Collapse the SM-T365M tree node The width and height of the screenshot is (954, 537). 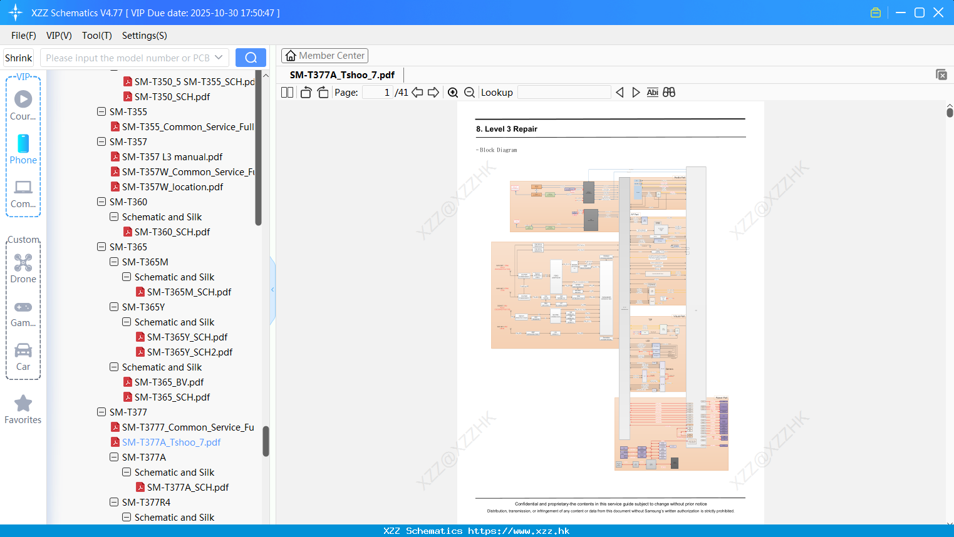pos(114,262)
